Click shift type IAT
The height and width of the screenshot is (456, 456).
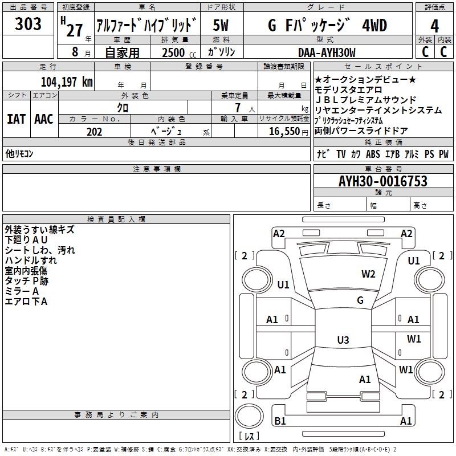pyautogui.click(x=17, y=119)
